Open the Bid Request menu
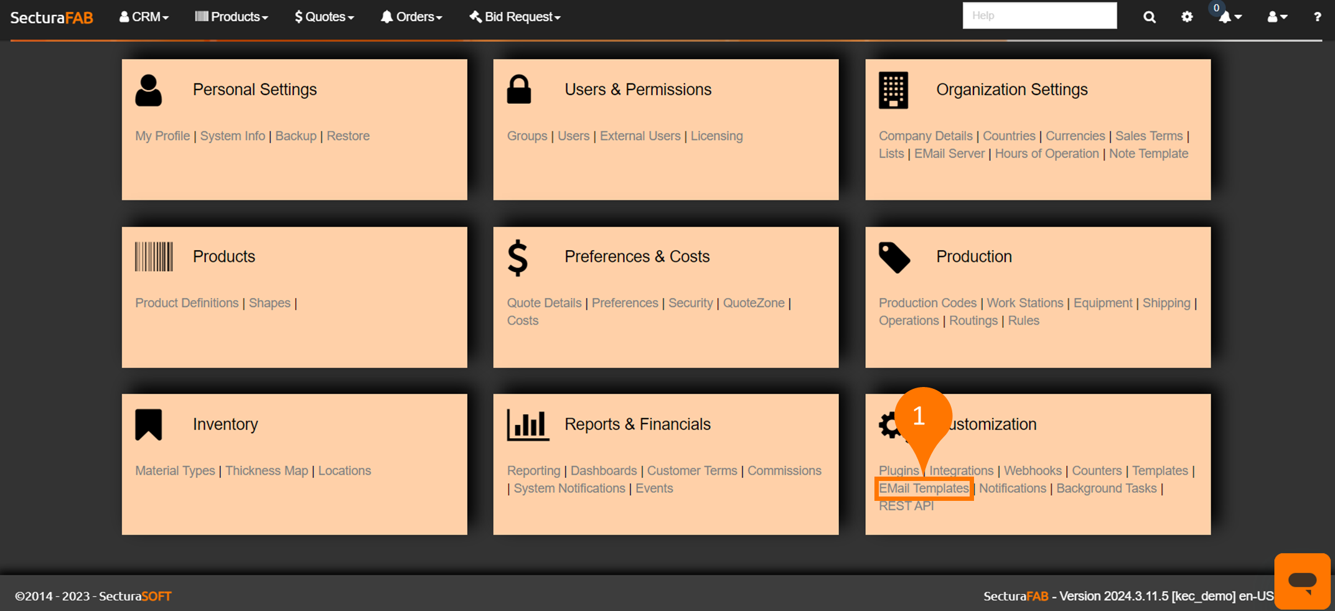This screenshot has height=611, width=1335. coord(515,17)
